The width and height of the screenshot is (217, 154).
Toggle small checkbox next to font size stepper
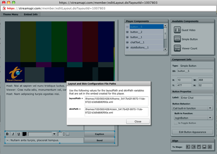click(x=67, y=134)
